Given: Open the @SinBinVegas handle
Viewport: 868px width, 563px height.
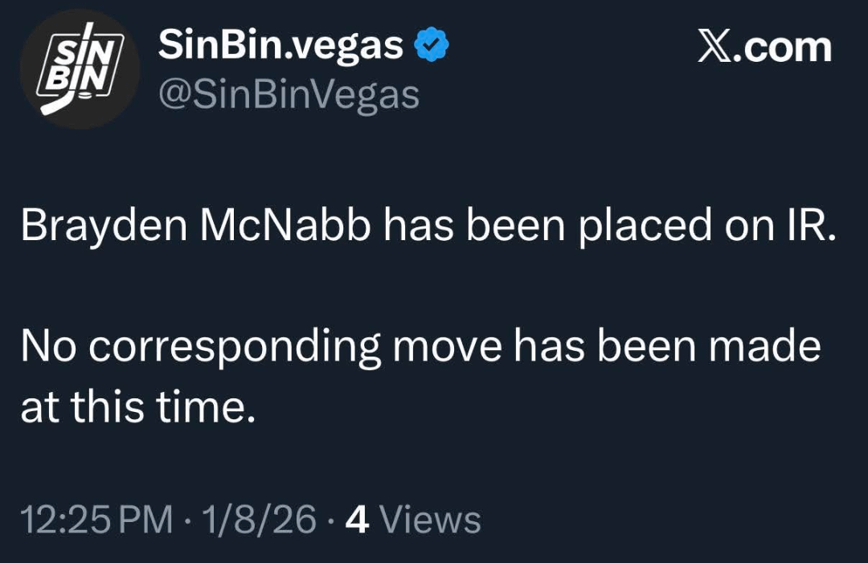Looking at the screenshot, I should (x=288, y=94).
